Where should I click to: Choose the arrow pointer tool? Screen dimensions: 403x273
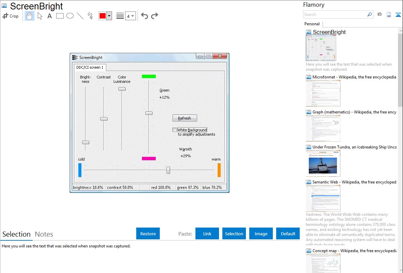[40, 16]
